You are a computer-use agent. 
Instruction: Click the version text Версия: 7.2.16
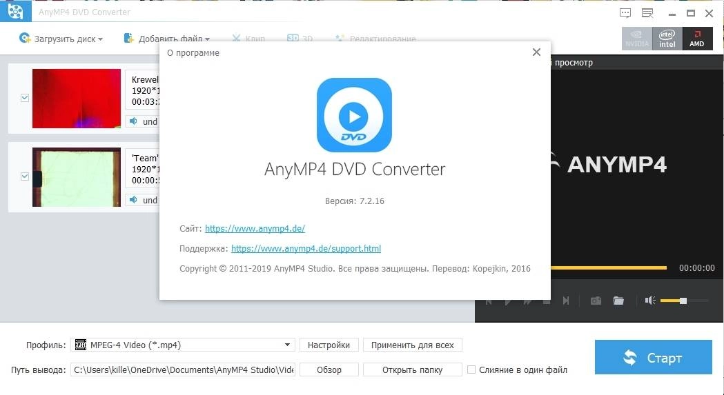tap(355, 201)
